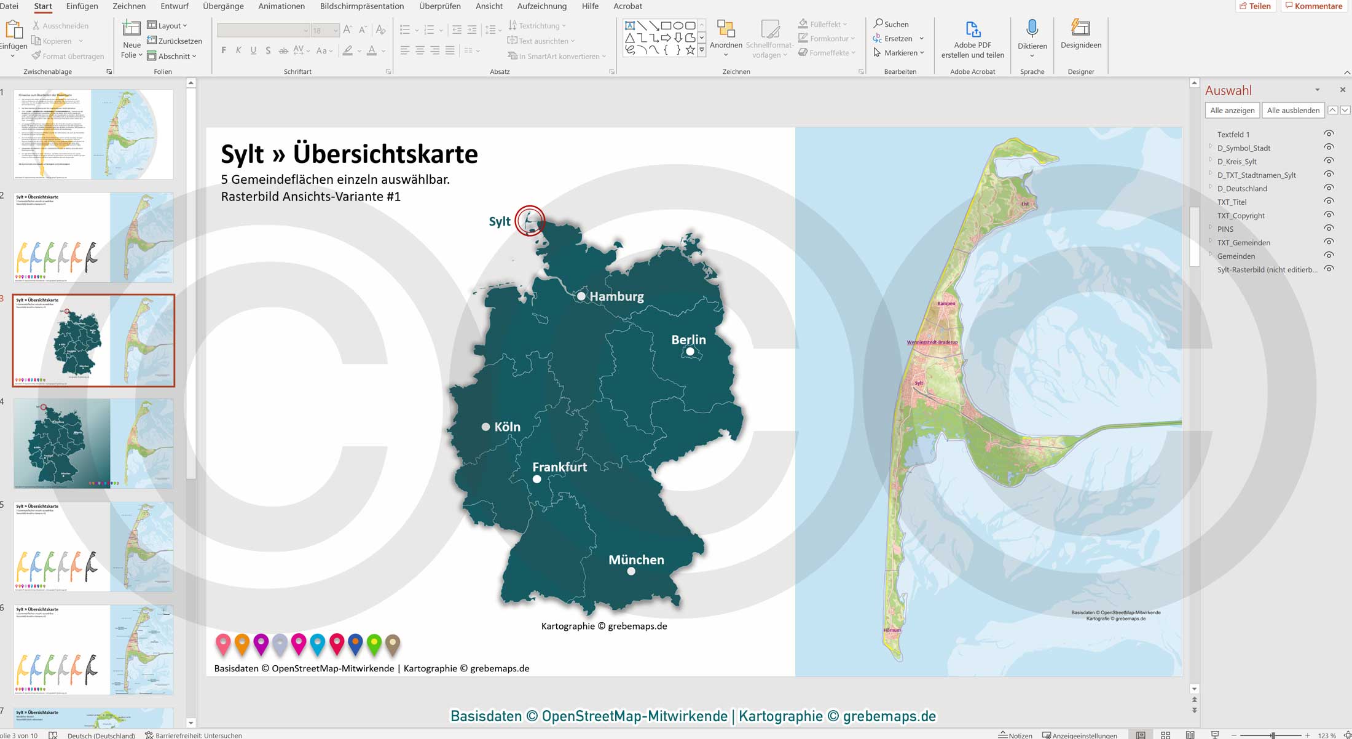
Task: Click the Alle ausblenden button in Auswahl pane
Action: point(1293,110)
